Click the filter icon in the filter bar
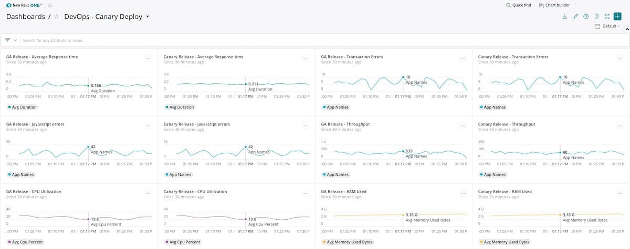 (8, 40)
